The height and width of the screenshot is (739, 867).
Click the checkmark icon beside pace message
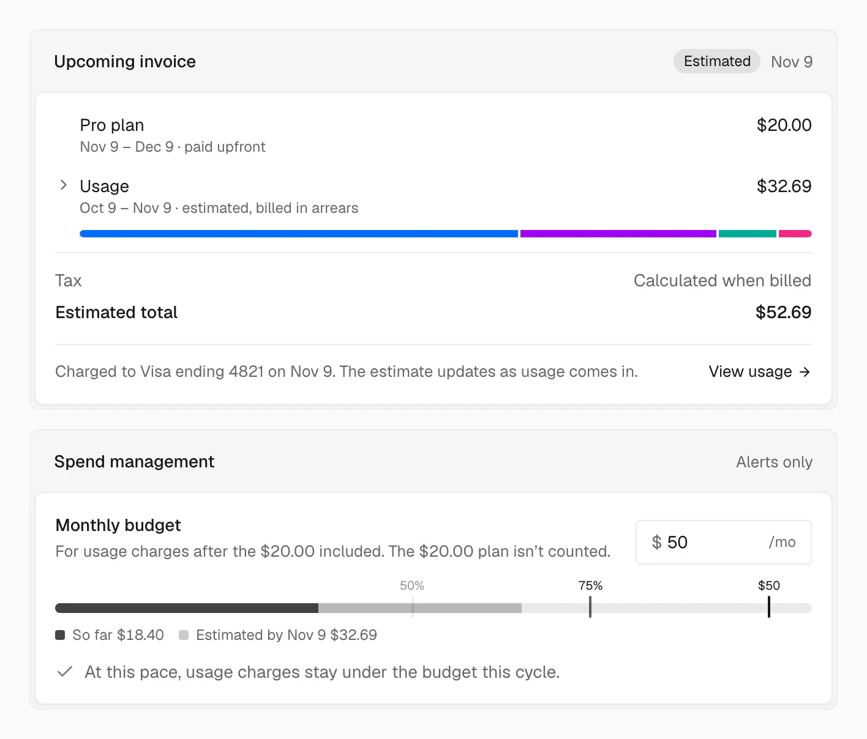[65, 672]
